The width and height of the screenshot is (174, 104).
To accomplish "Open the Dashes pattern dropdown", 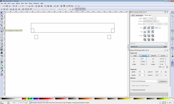I will (x=153, y=21).
